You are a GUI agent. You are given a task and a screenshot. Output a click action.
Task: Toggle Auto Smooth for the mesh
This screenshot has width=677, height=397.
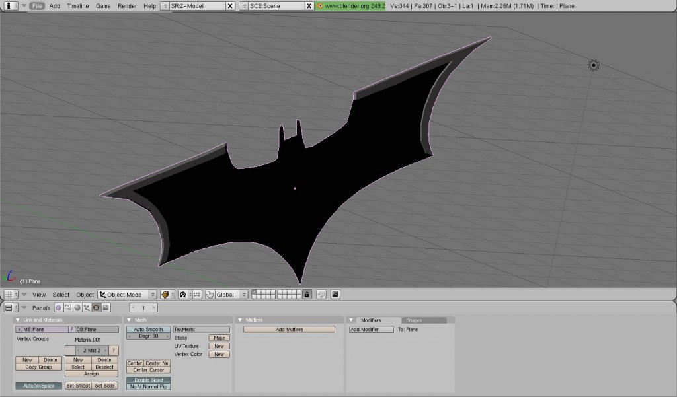148,329
